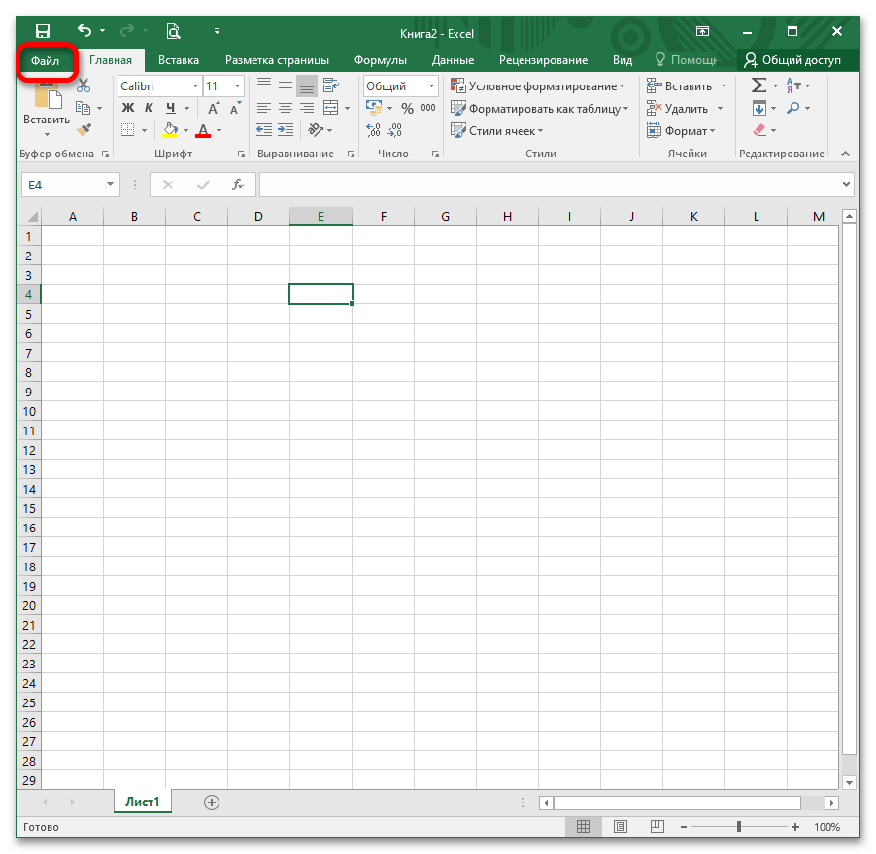Toggle bold formatting (Ж)
Screen dimensions: 876x854
128,108
